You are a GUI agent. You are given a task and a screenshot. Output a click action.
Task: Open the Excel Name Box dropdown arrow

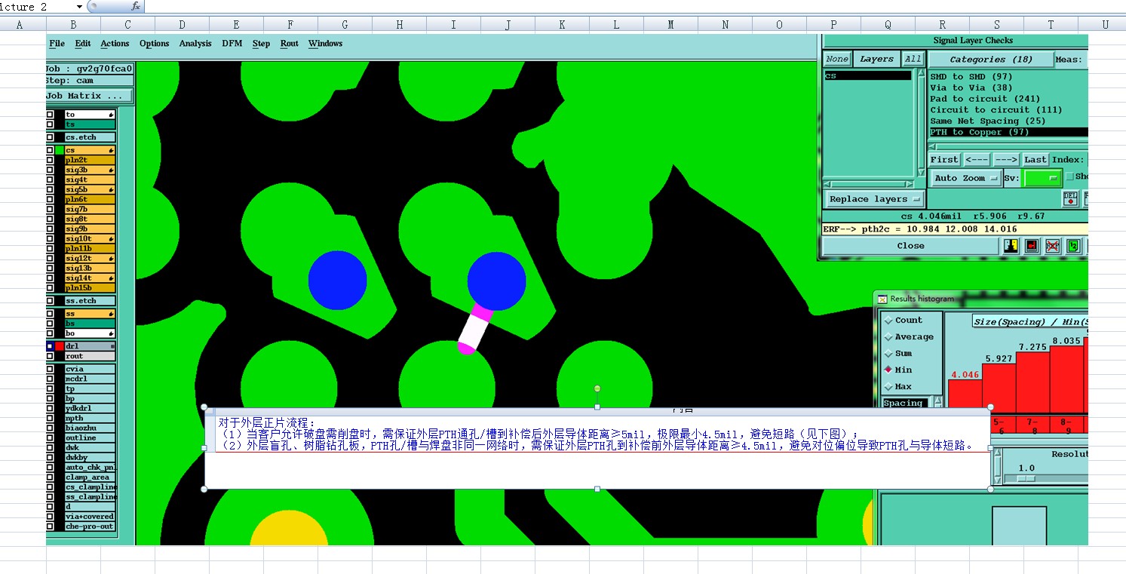(x=79, y=6)
